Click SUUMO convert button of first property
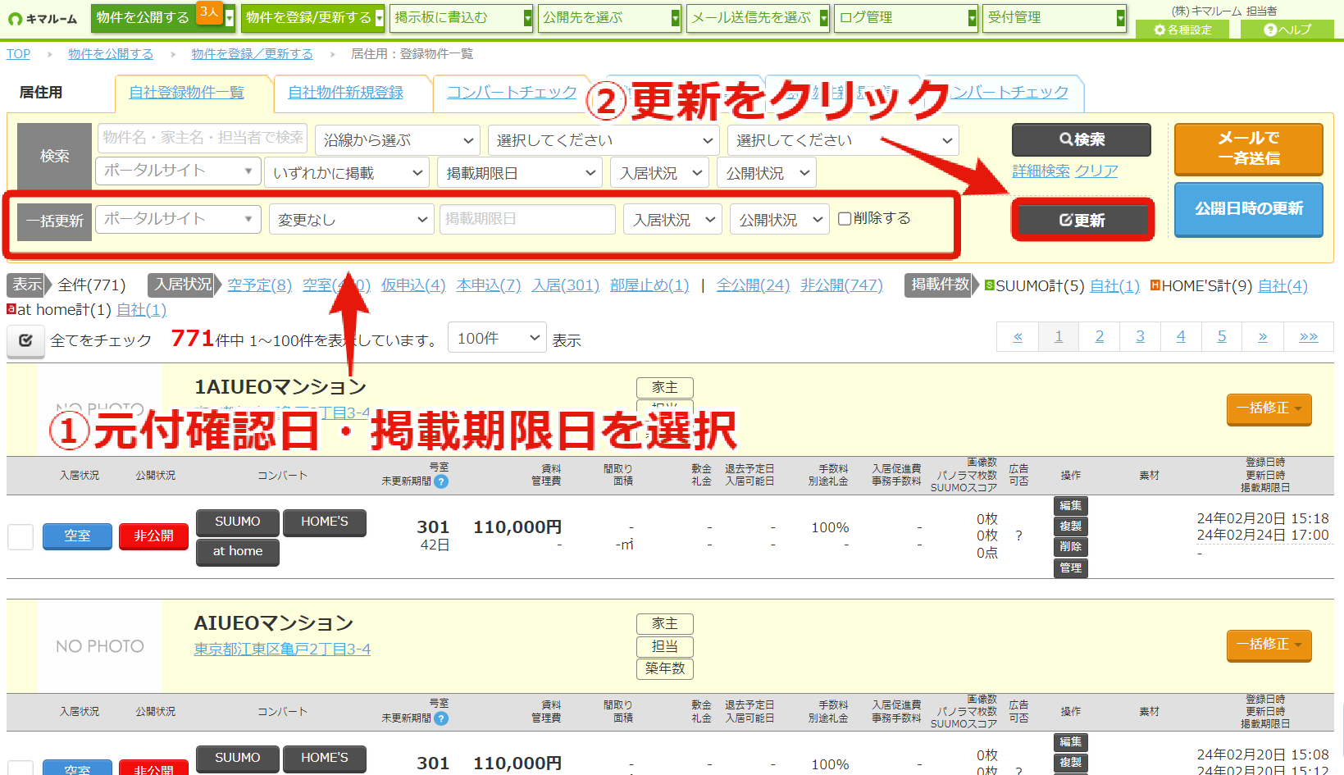The width and height of the screenshot is (1344, 775). point(237,522)
